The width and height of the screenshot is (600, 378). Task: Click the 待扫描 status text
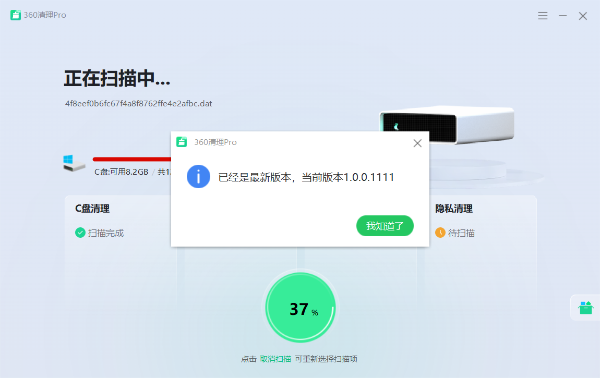[x=462, y=233]
